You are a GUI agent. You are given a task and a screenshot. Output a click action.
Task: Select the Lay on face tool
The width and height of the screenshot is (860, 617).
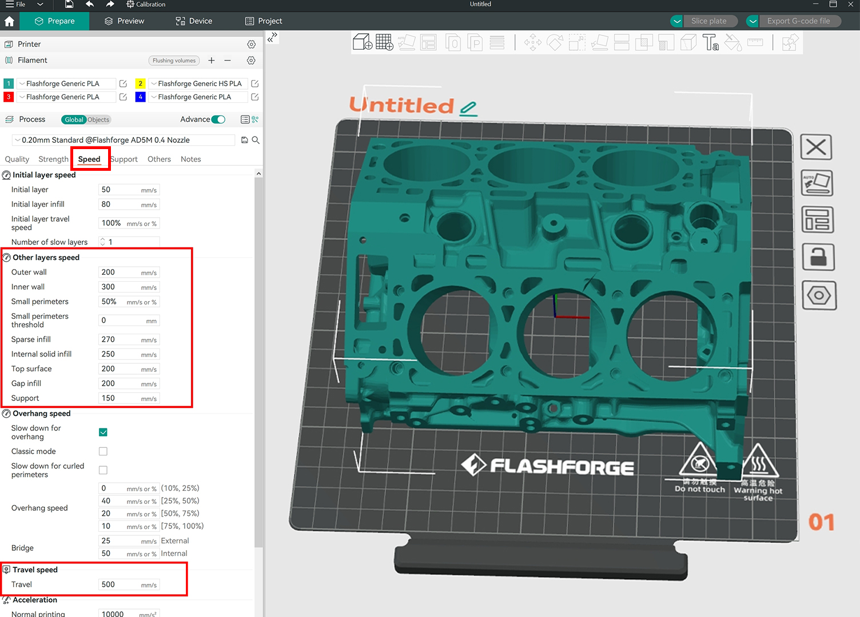(x=599, y=43)
